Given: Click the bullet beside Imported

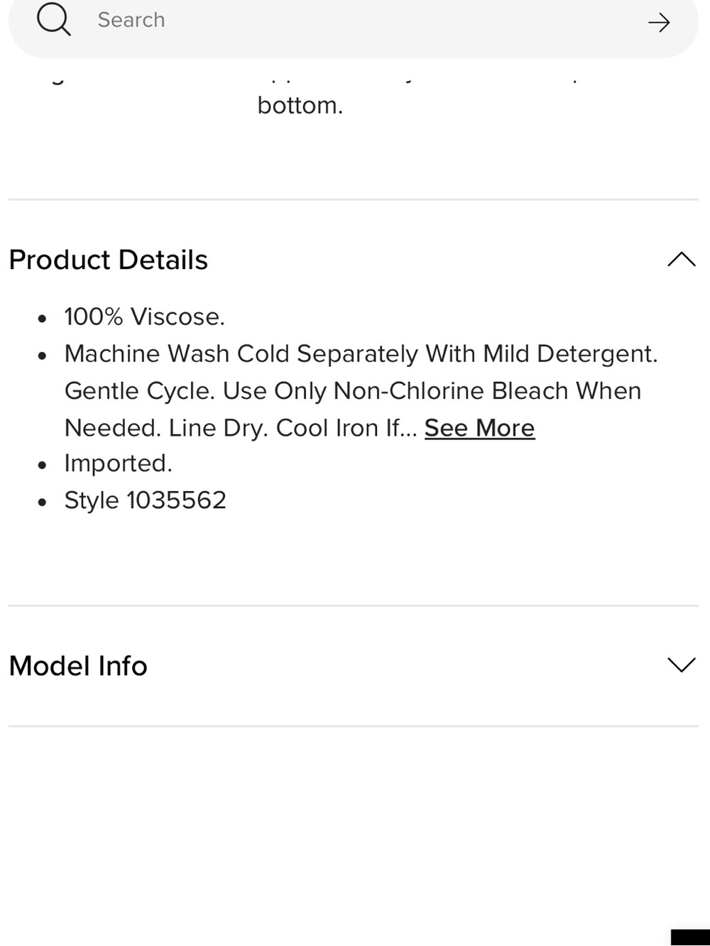Looking at the screenshot, I should (x=43, y=465).
